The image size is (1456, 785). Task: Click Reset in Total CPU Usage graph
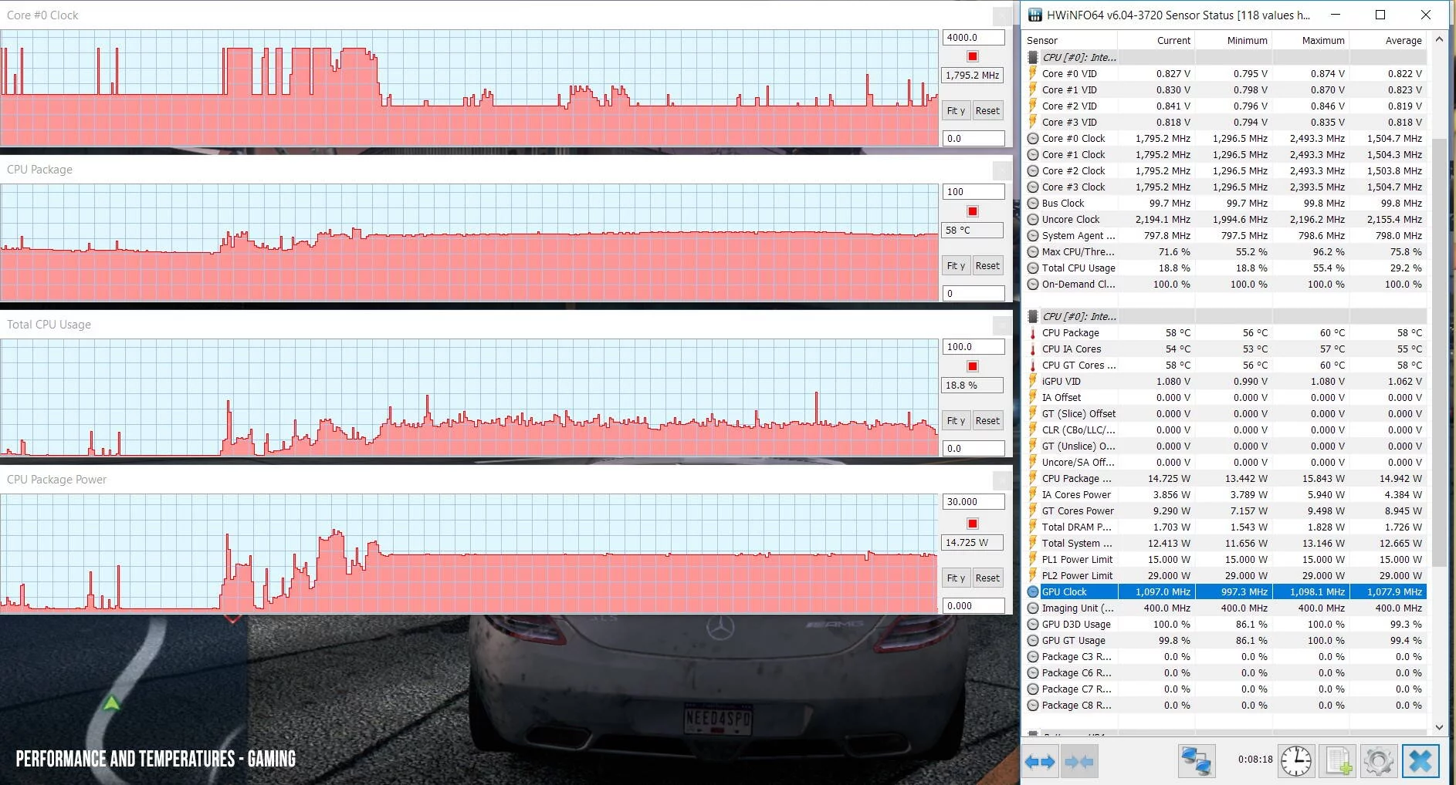[x=987, y=420]
